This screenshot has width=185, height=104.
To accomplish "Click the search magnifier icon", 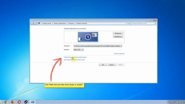I will click(155, 23).
